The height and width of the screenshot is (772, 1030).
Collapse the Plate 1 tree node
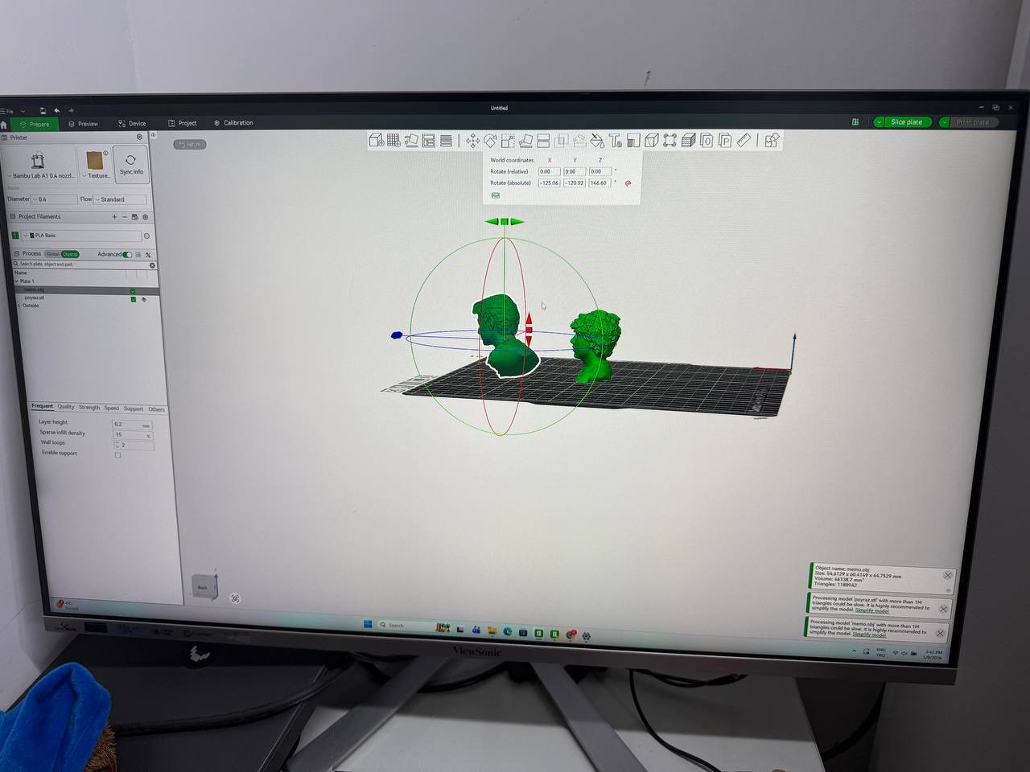[16, 281]
